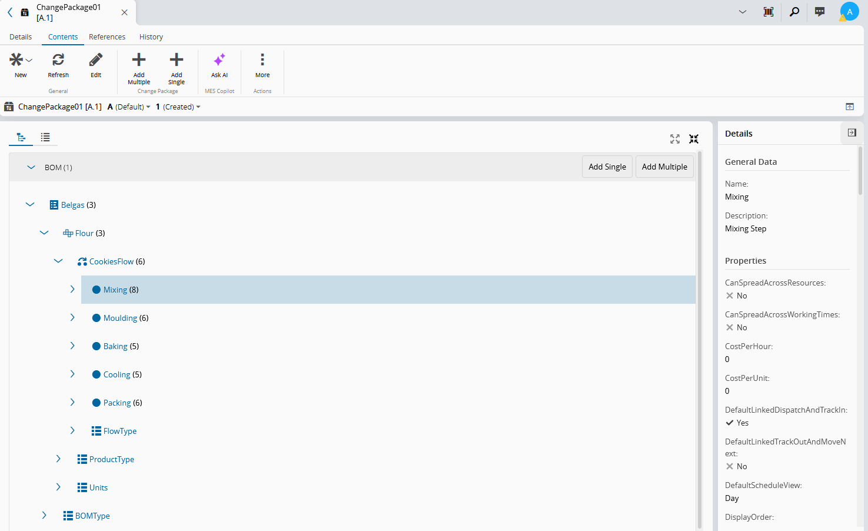
Task: Open the barcode scanner icon
Action: 769,12
